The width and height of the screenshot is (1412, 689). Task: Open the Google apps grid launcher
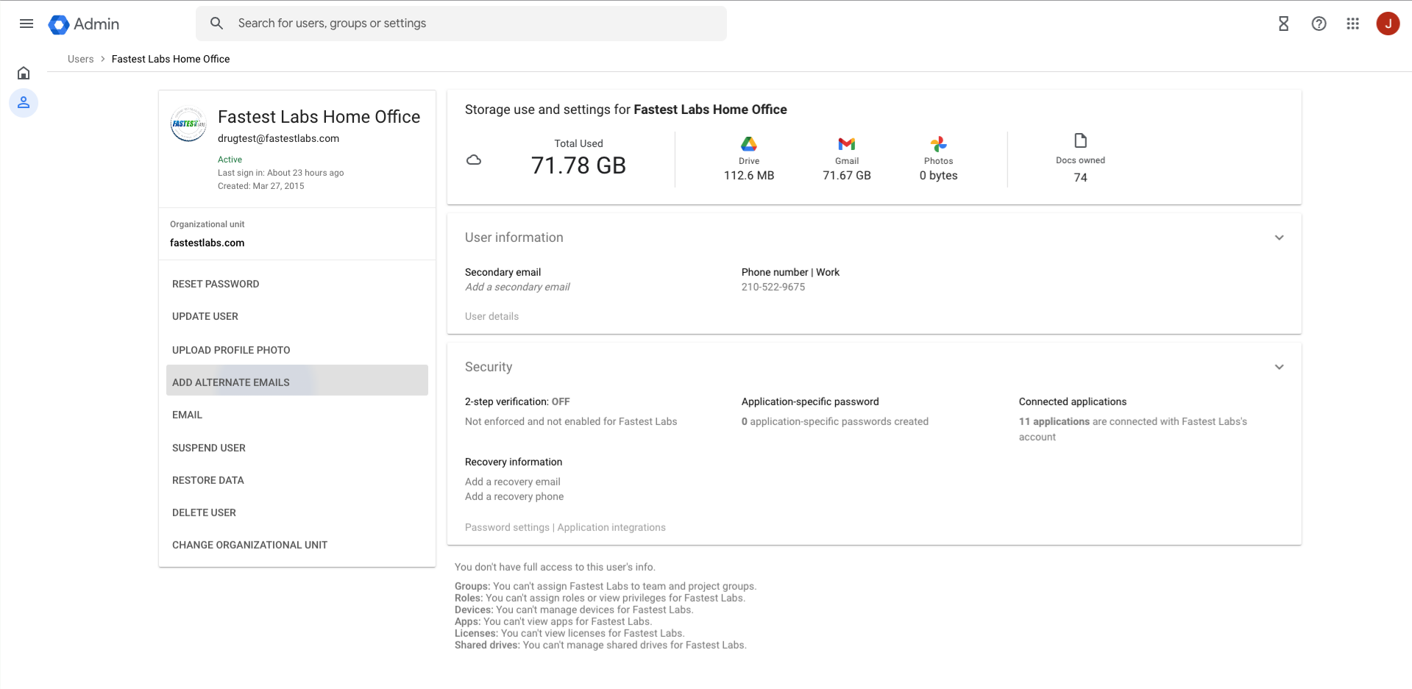[1352, 24]
